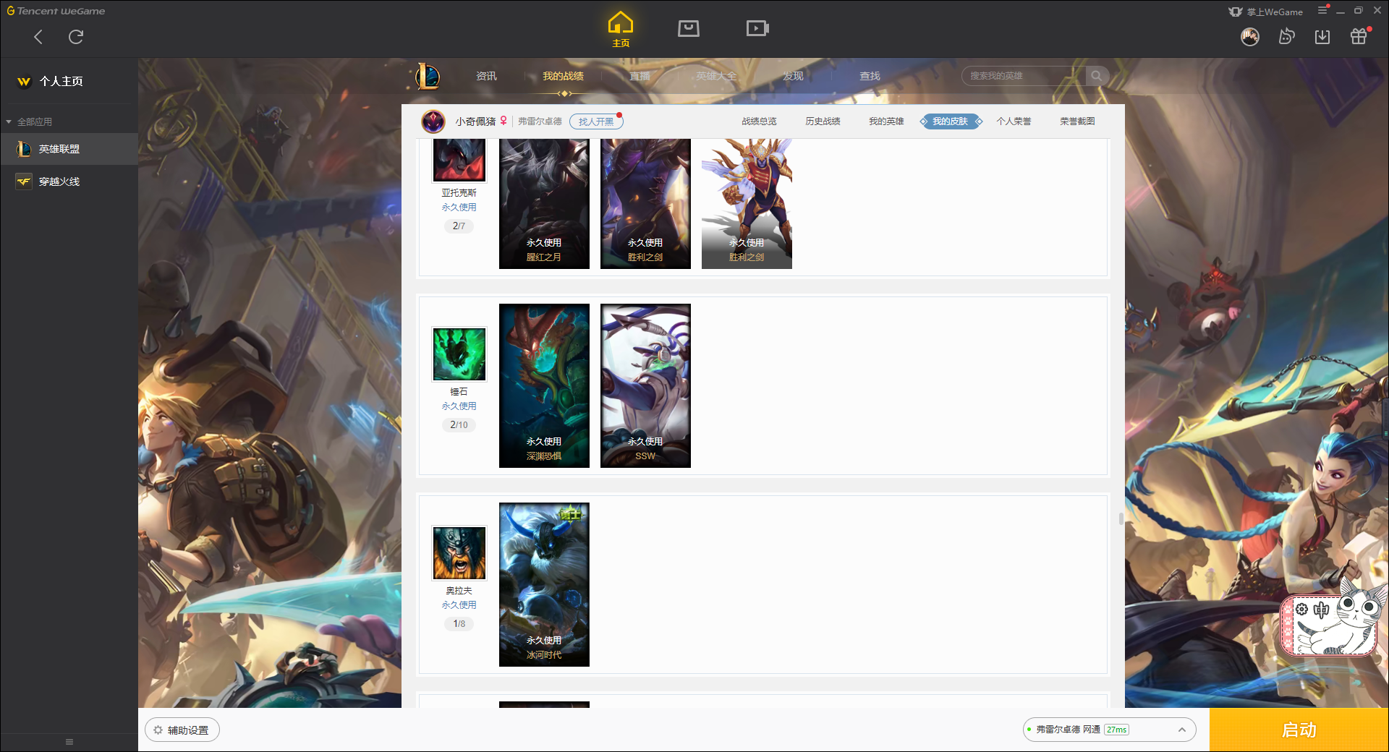Click the player profile avatar
The width and height of the screenshot is (1389, 752).
tap(433, 121)
